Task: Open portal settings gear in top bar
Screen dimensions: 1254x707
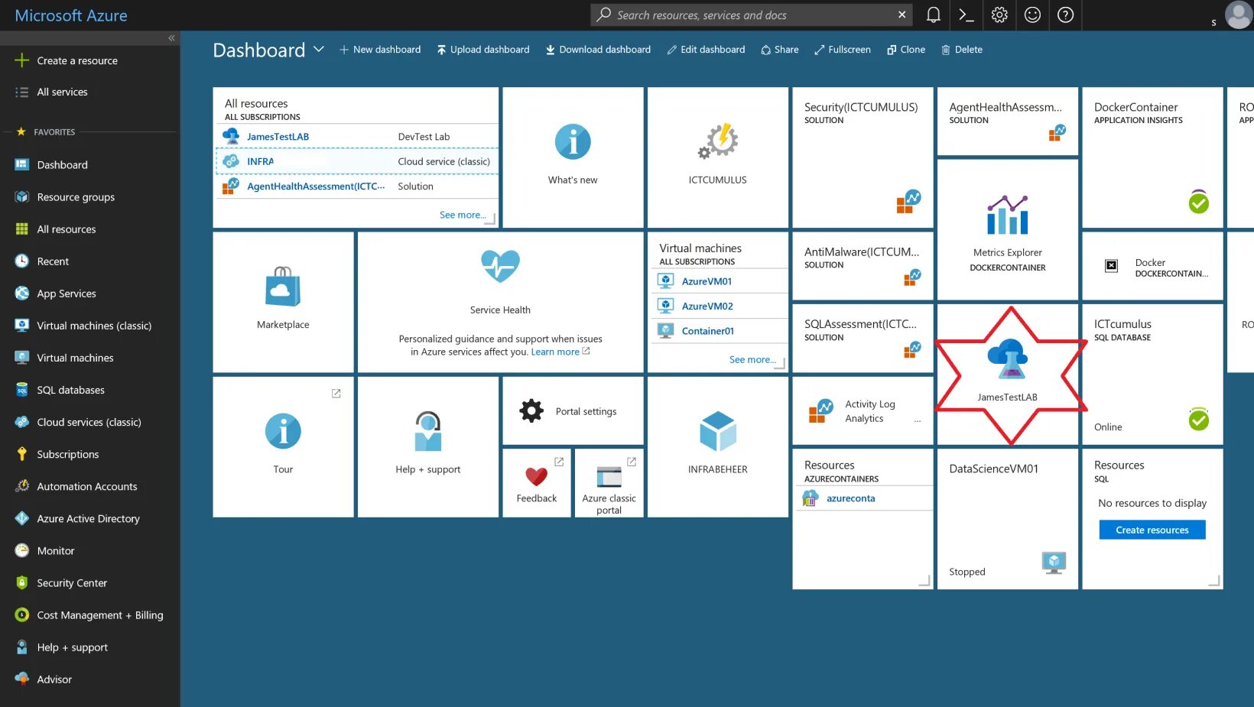Action: pos(999,15)
